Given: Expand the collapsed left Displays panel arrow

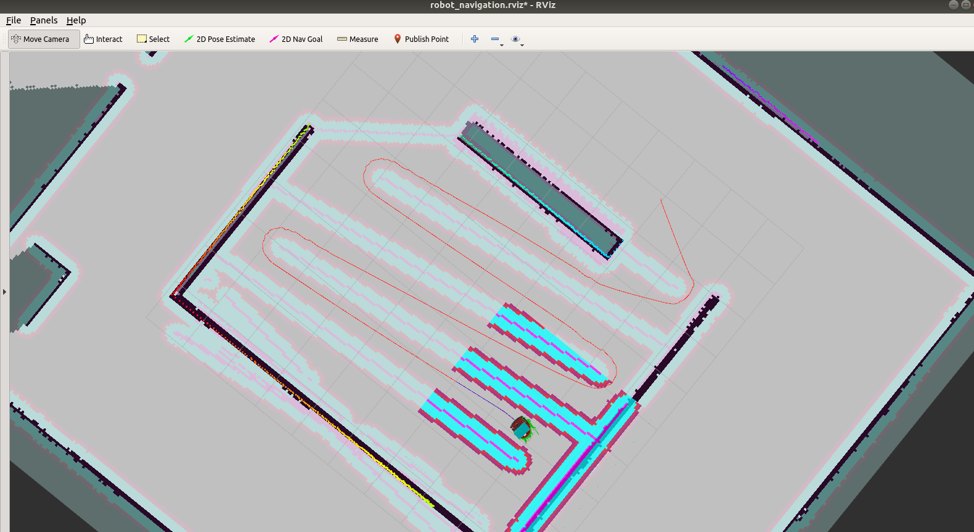Looking at the screenshot, I should tap(4, 292).
